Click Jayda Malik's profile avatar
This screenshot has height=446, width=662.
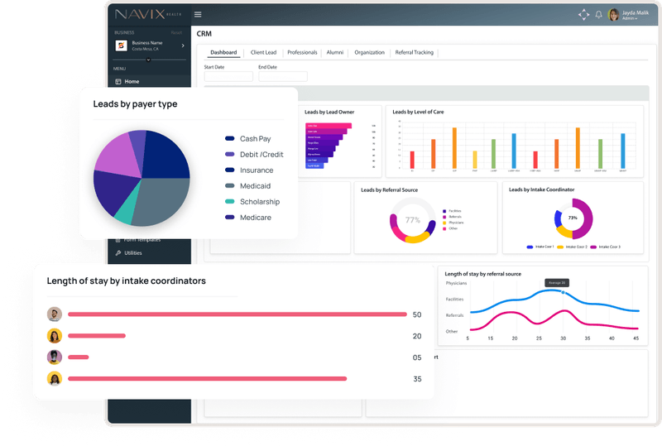coord(613,15)
